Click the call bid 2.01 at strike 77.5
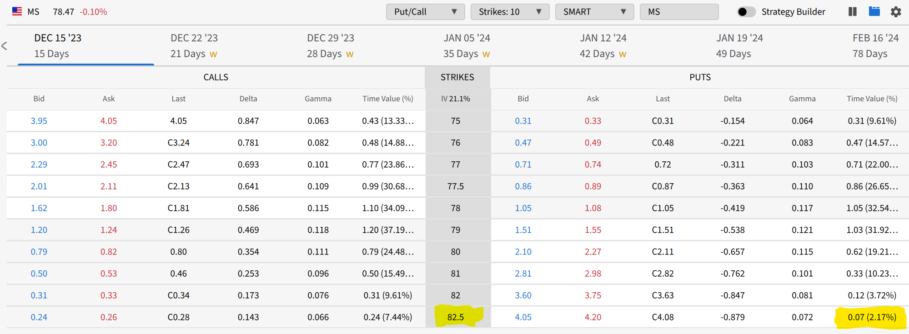Image resolution: width=909 pixels, height=334 pixels. (x=39, y=186)
